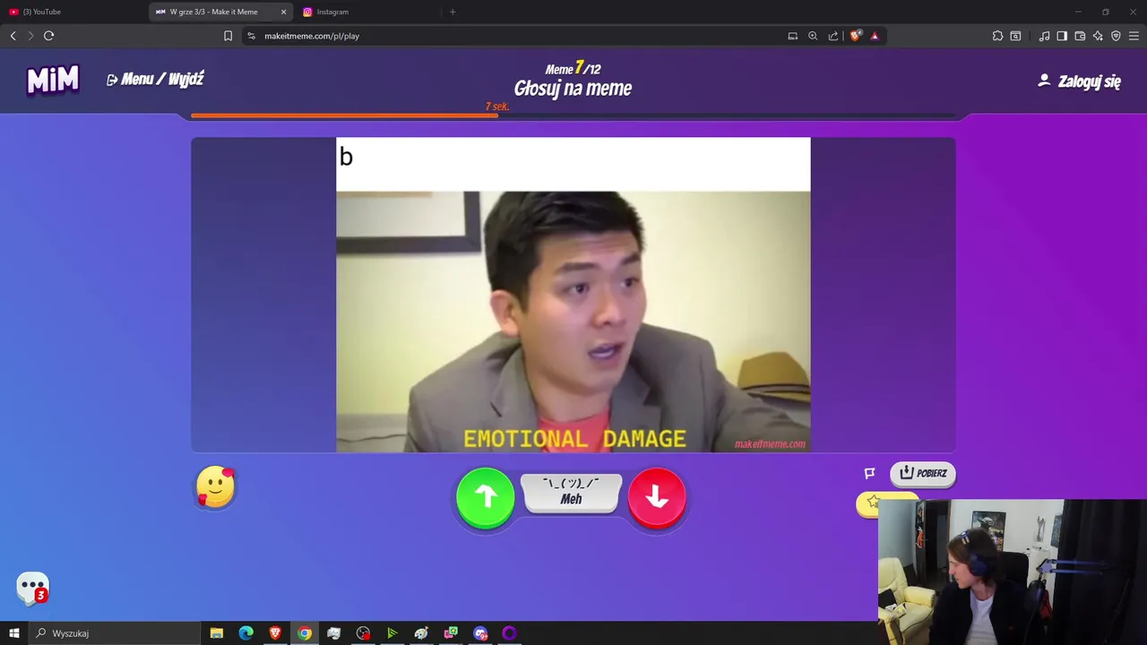Open File Explorer from taskbar
Screen dimensions: 1147x645
pos(217,633)
